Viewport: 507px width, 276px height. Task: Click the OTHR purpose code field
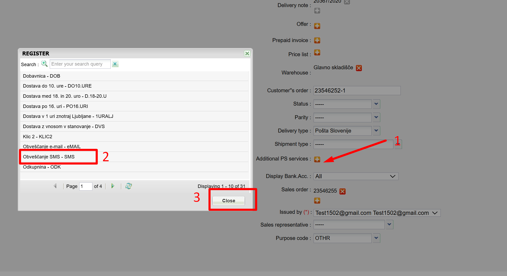point(342,238)
